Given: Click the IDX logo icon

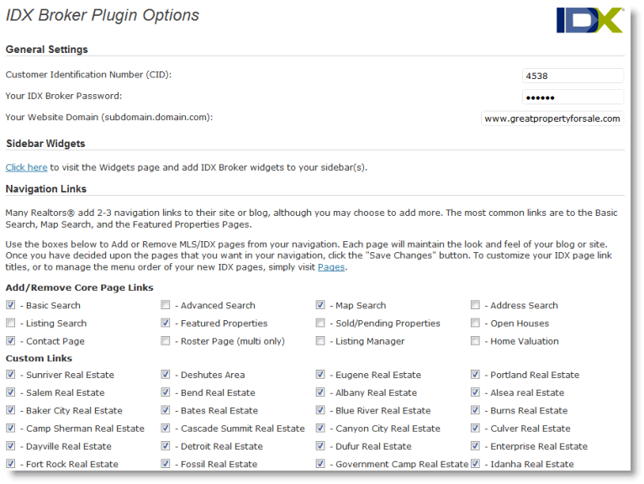Looking at the screenshot, I should point(589,20).
